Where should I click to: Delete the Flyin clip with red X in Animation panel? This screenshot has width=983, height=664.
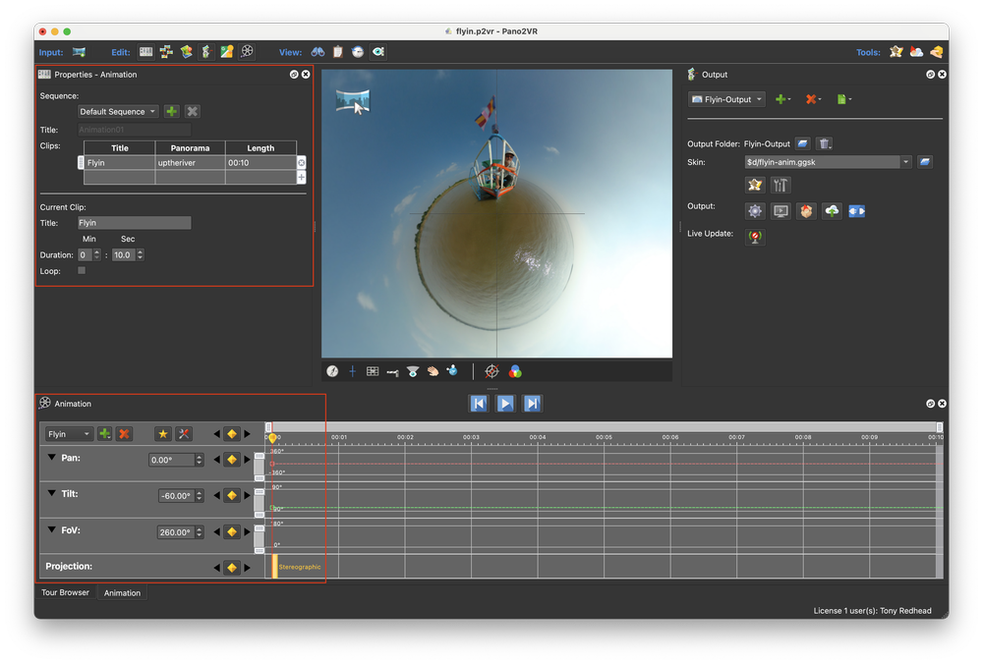pyautogui.click(x=125, y=434)
